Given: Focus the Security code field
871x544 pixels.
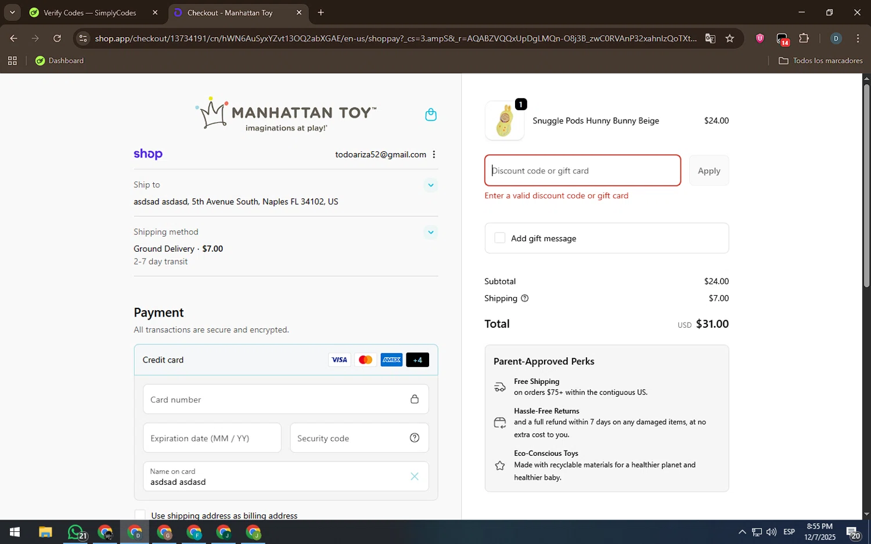Looking at the screenshot, I should [x=359, y=438].
